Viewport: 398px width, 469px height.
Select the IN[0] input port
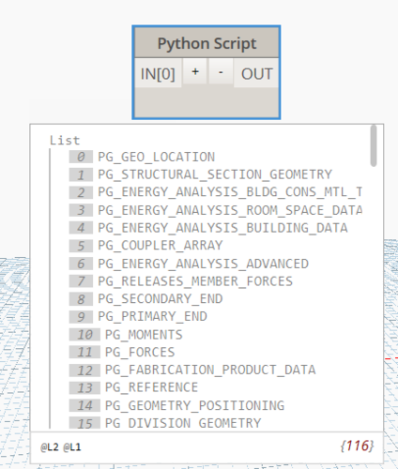pyautogui.click(x=158, y=74)
